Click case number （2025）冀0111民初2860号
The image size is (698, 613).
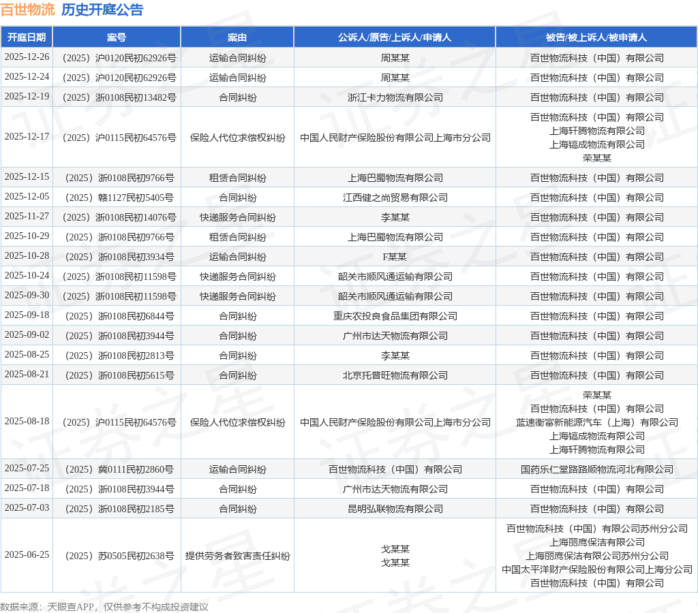click(x=117, y=469)
